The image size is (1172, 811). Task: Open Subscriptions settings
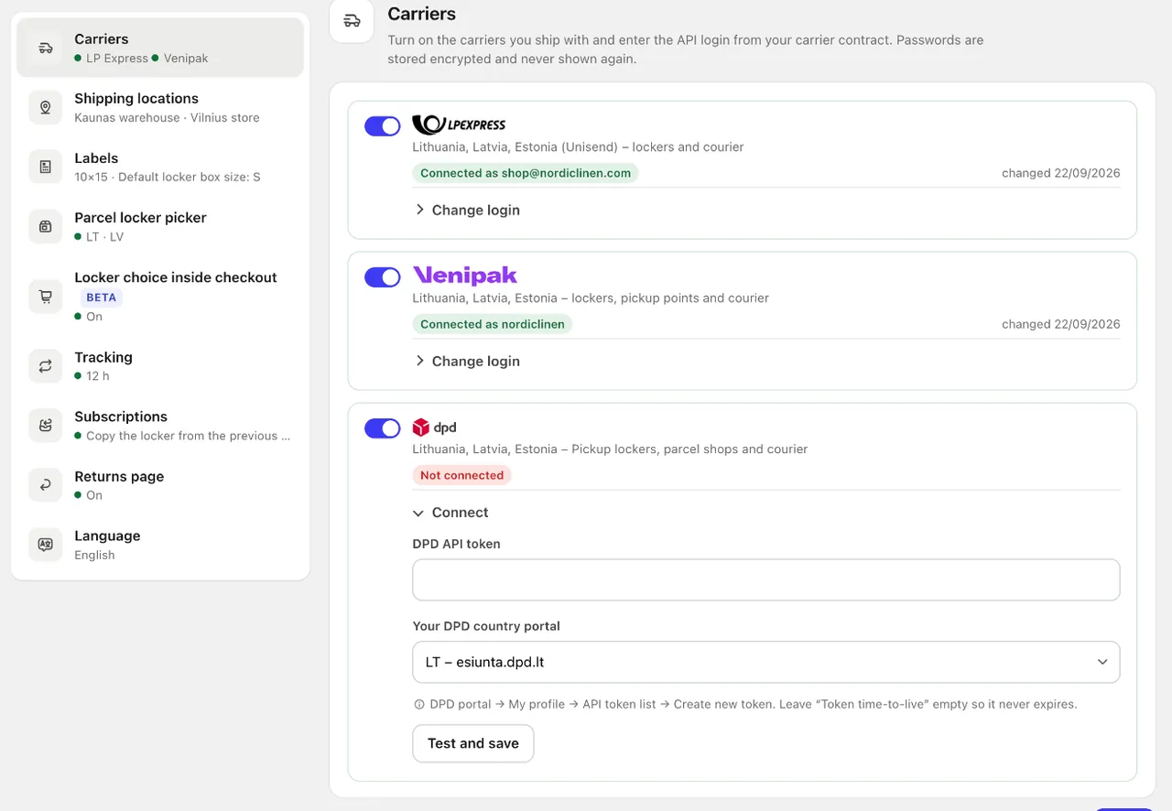(160, 426)
